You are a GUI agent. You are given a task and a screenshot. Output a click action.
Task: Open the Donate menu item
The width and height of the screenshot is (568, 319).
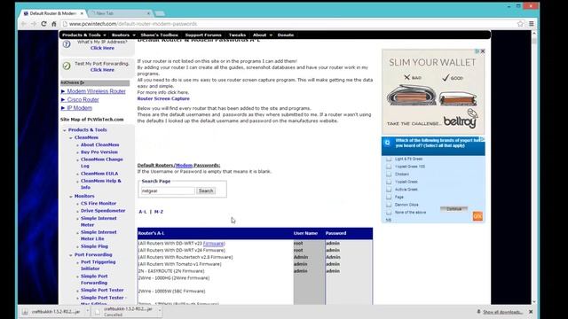286,35
